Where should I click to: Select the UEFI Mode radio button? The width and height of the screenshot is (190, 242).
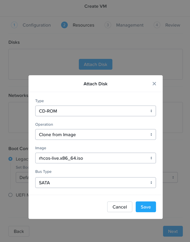pos(10,195)
